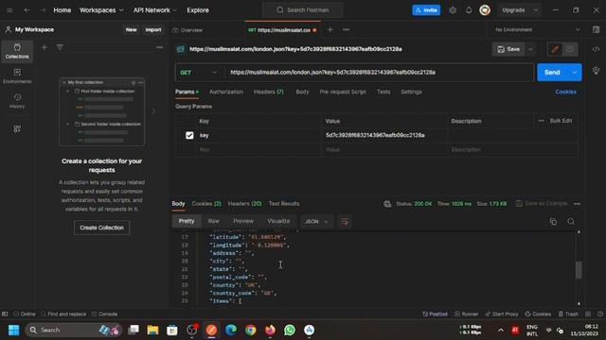606x340 pixels.
Task: Open the Console from status bar
Action: (104, 314)
